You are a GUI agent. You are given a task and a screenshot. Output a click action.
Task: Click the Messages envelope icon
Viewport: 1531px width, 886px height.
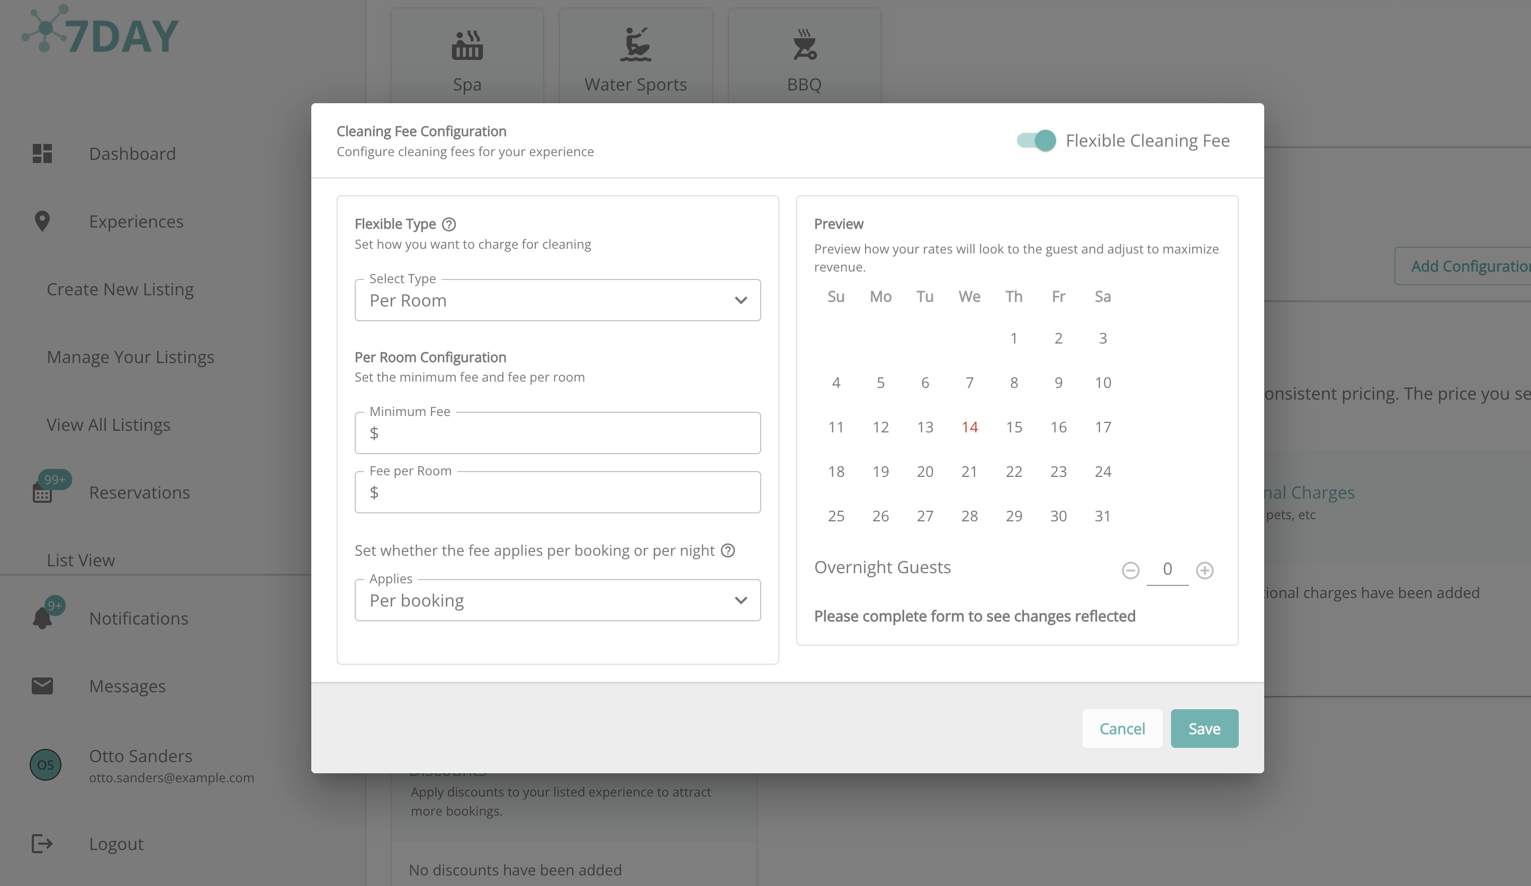42,685
